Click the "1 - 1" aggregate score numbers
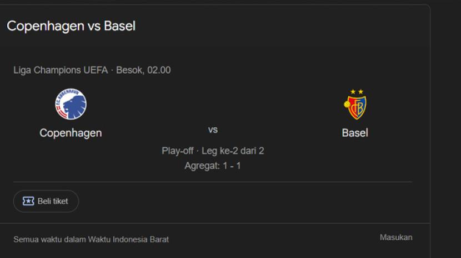The width and height of the screenshot is (461, 258). coord(232,166)
